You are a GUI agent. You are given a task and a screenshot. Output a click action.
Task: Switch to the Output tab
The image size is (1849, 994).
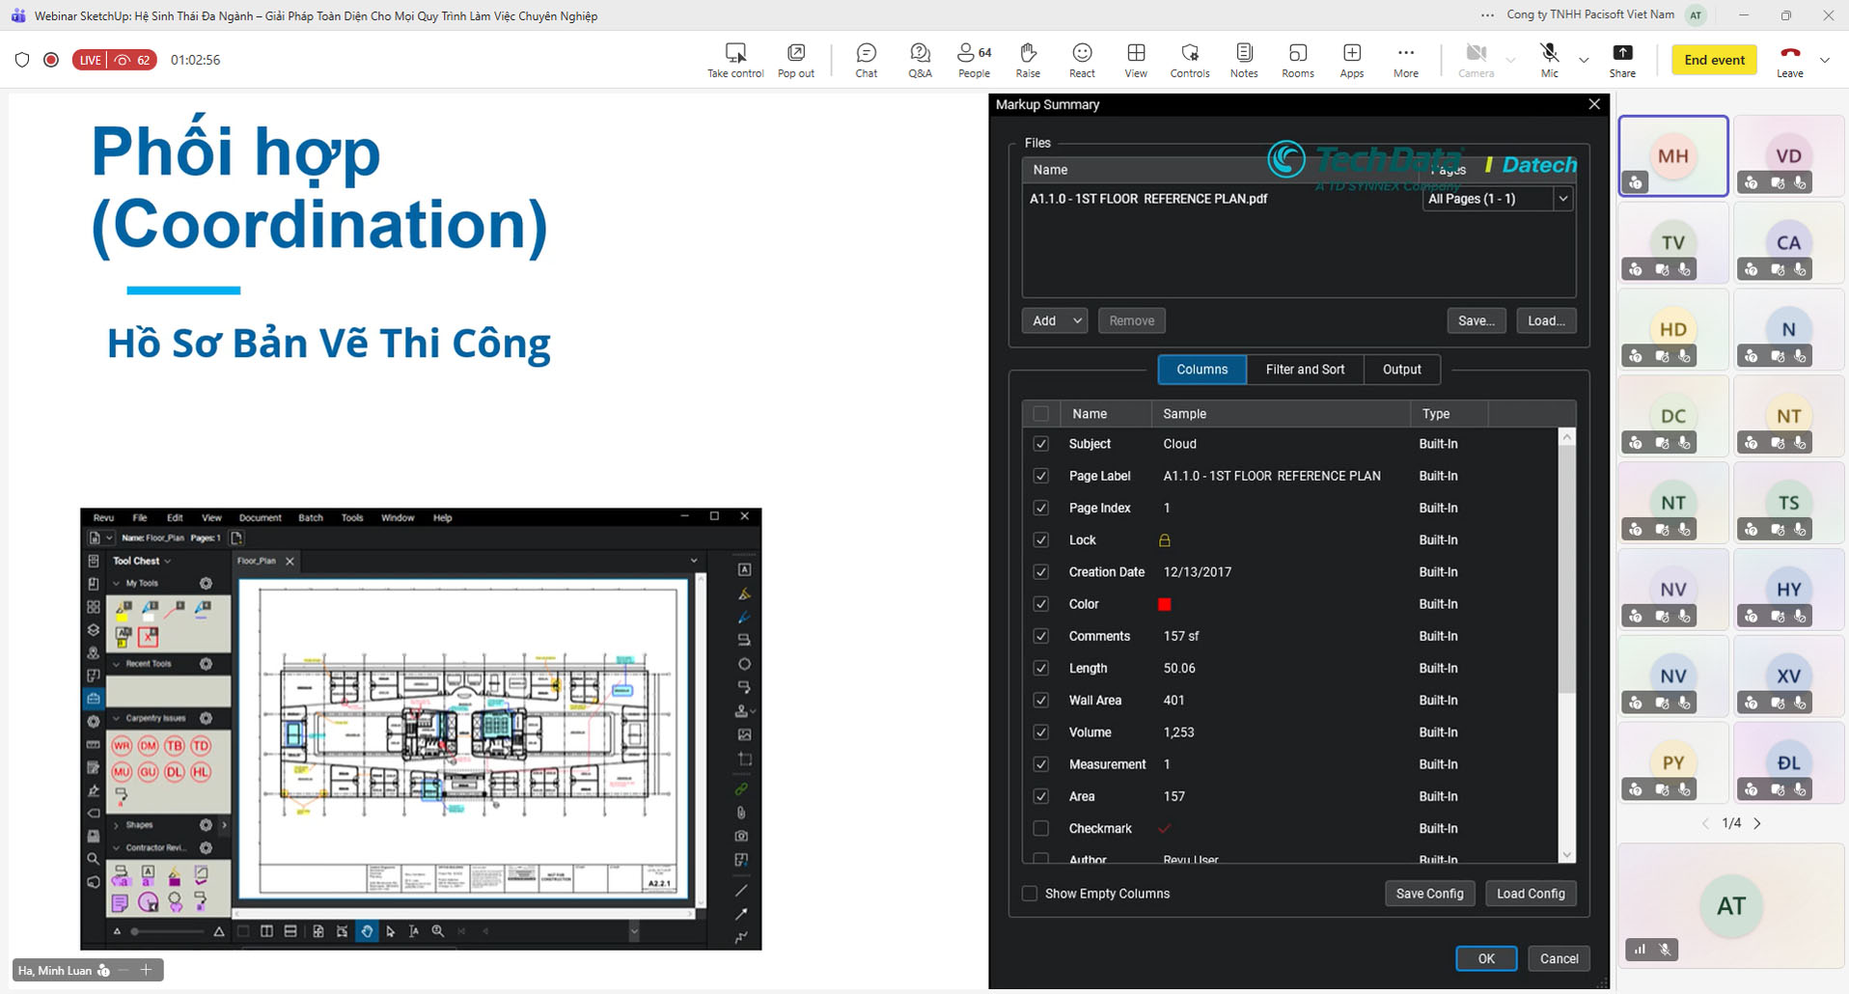coord(1401,370)
